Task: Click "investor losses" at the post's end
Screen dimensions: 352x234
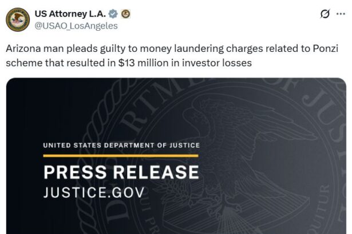Action: 217,63
